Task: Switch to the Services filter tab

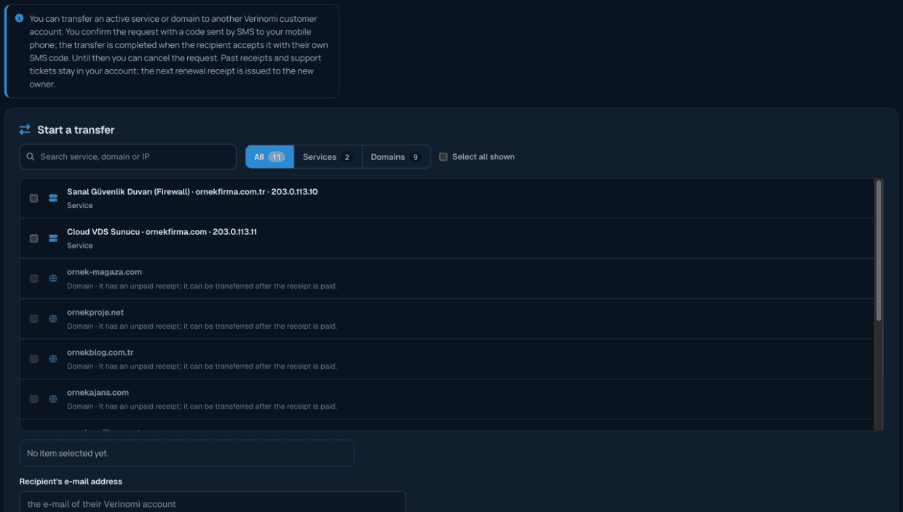Action: [x=328, y=157]
